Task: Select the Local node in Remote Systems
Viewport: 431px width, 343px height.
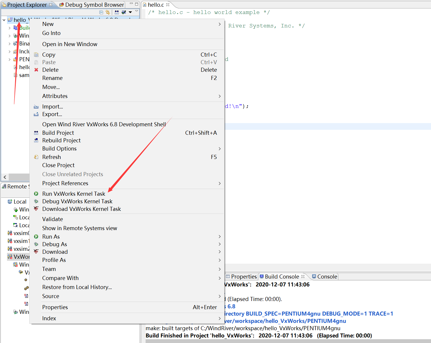Action: point(17,202)
